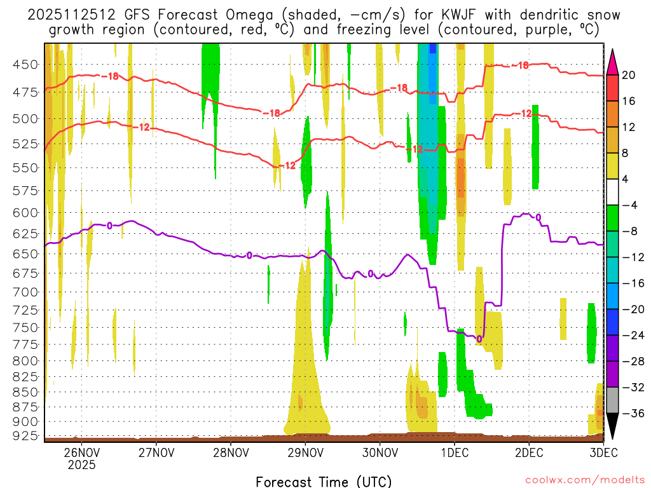Click the 925 pressure level label
651x488 pixels.
[x=25, y=436]
